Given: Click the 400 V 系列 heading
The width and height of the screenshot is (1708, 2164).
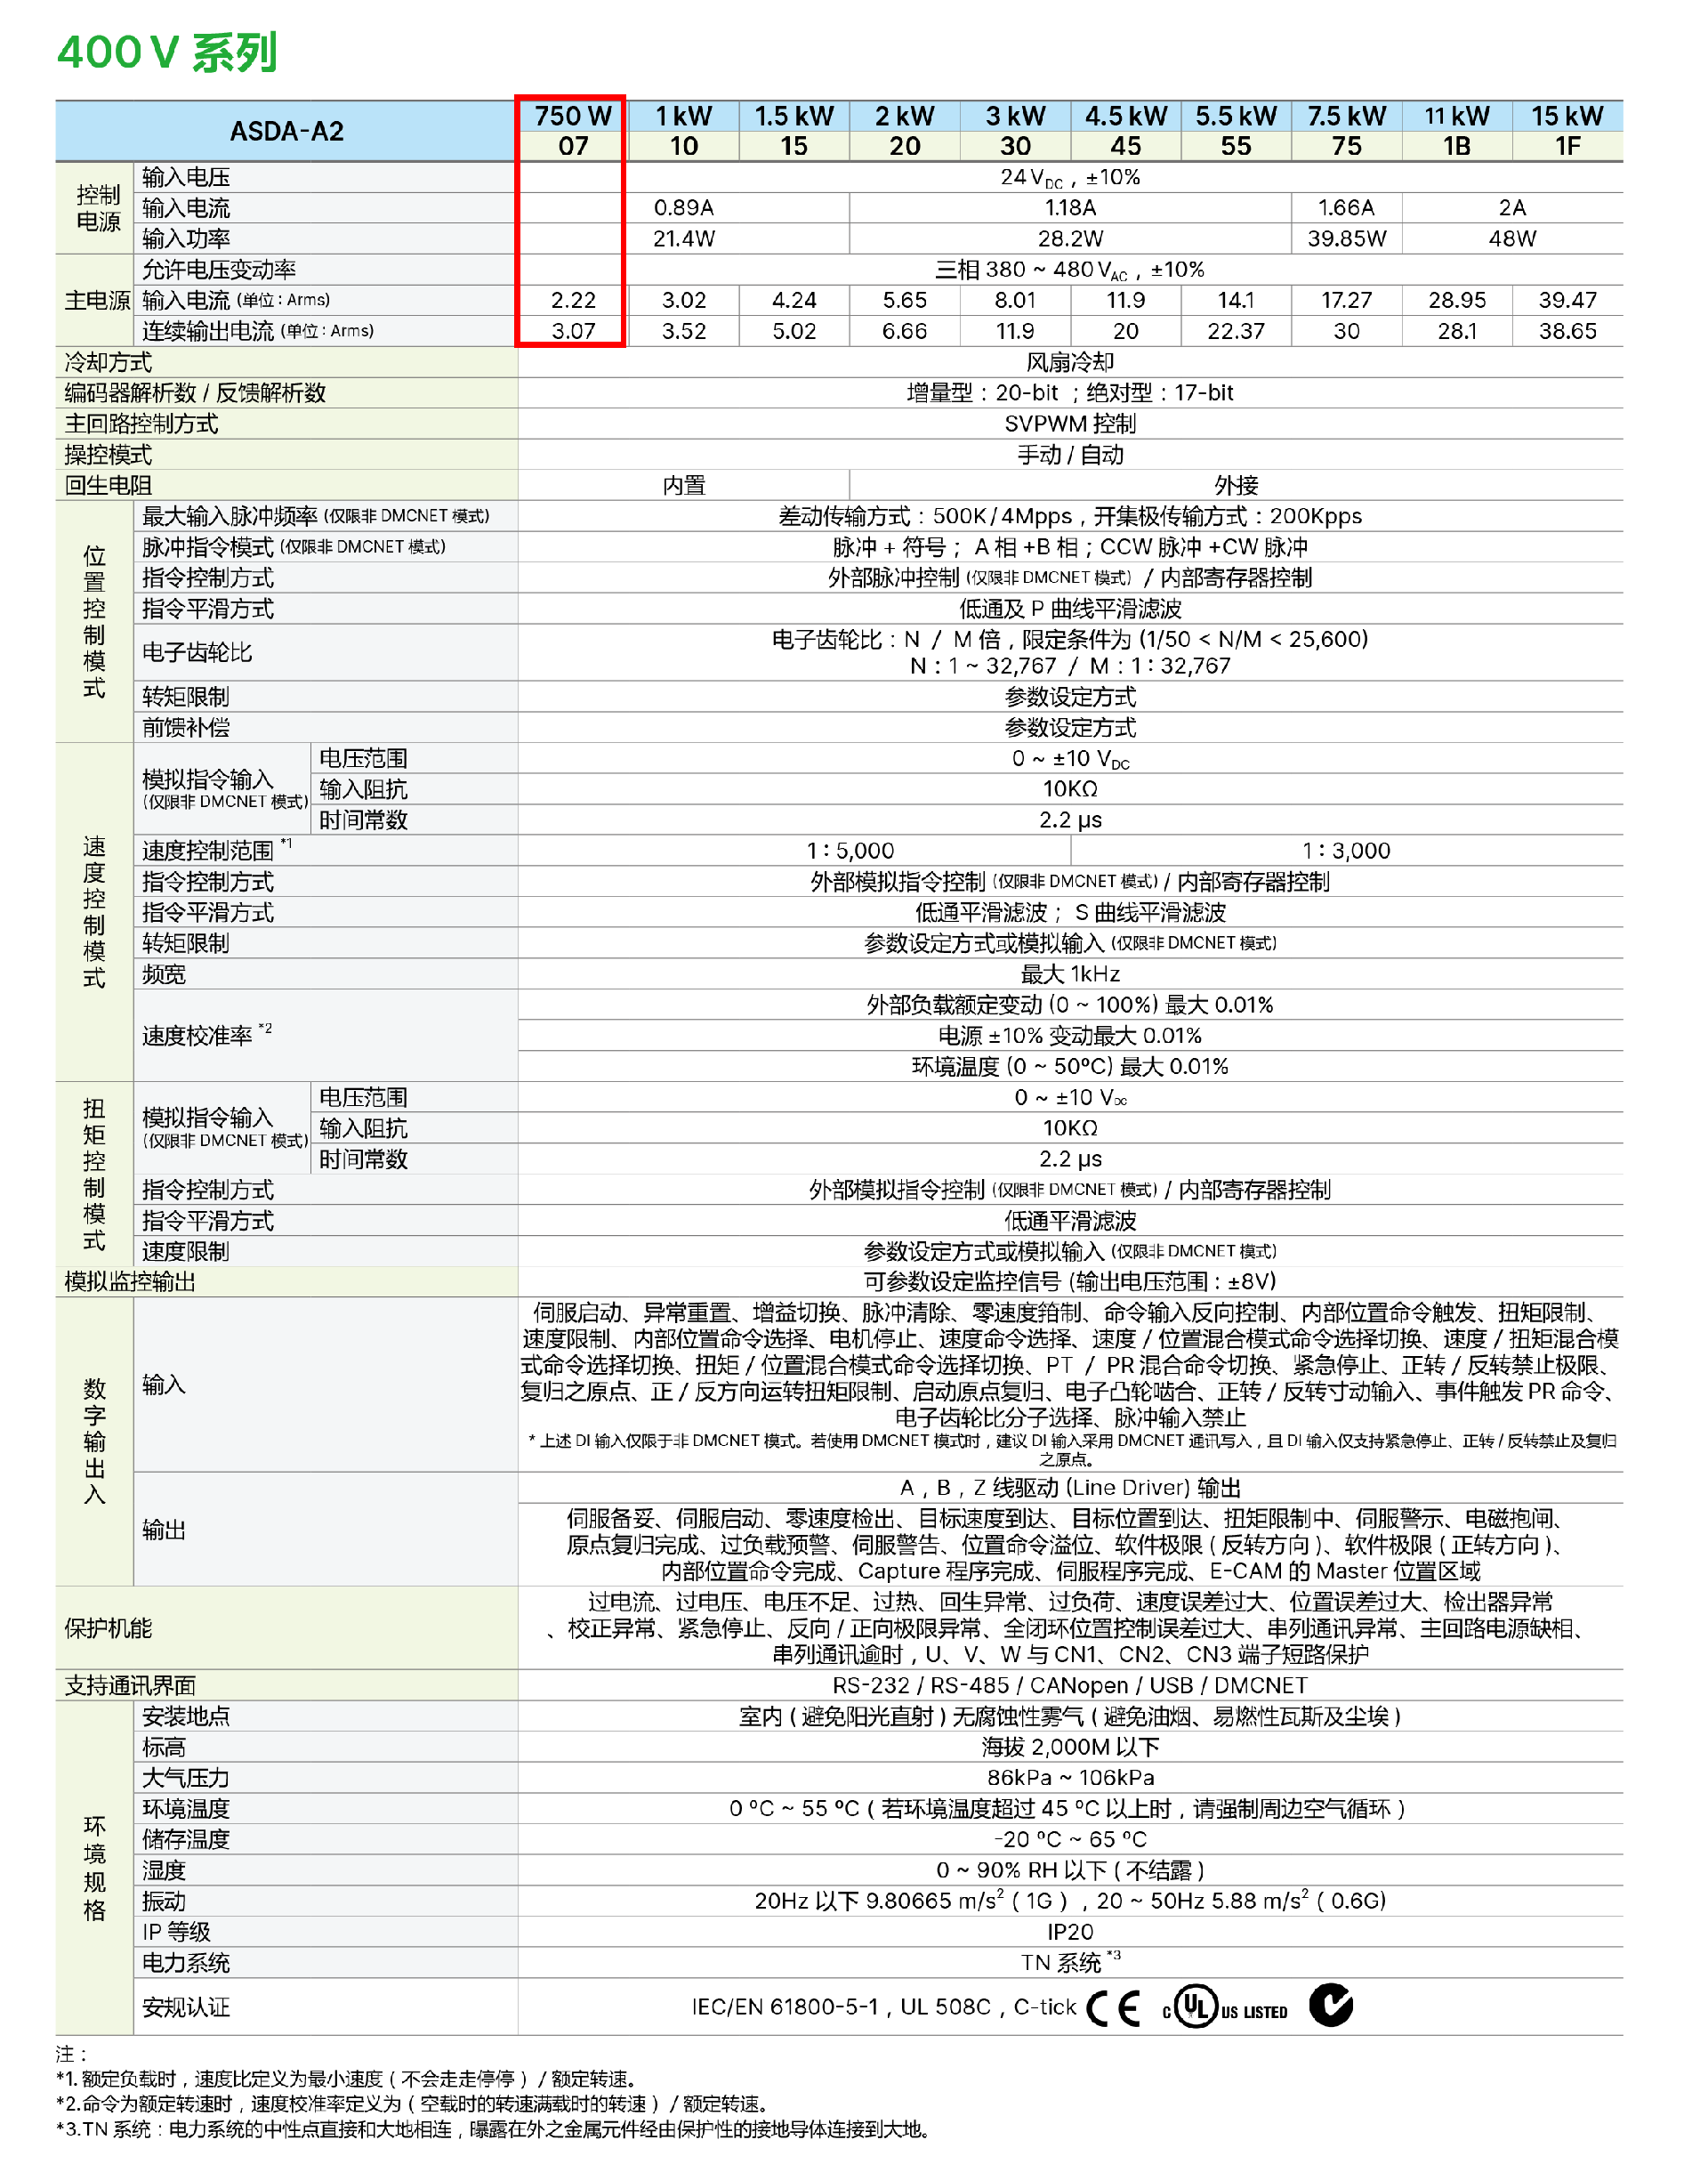Looking at the screenshot, I should tap(167, 52).
